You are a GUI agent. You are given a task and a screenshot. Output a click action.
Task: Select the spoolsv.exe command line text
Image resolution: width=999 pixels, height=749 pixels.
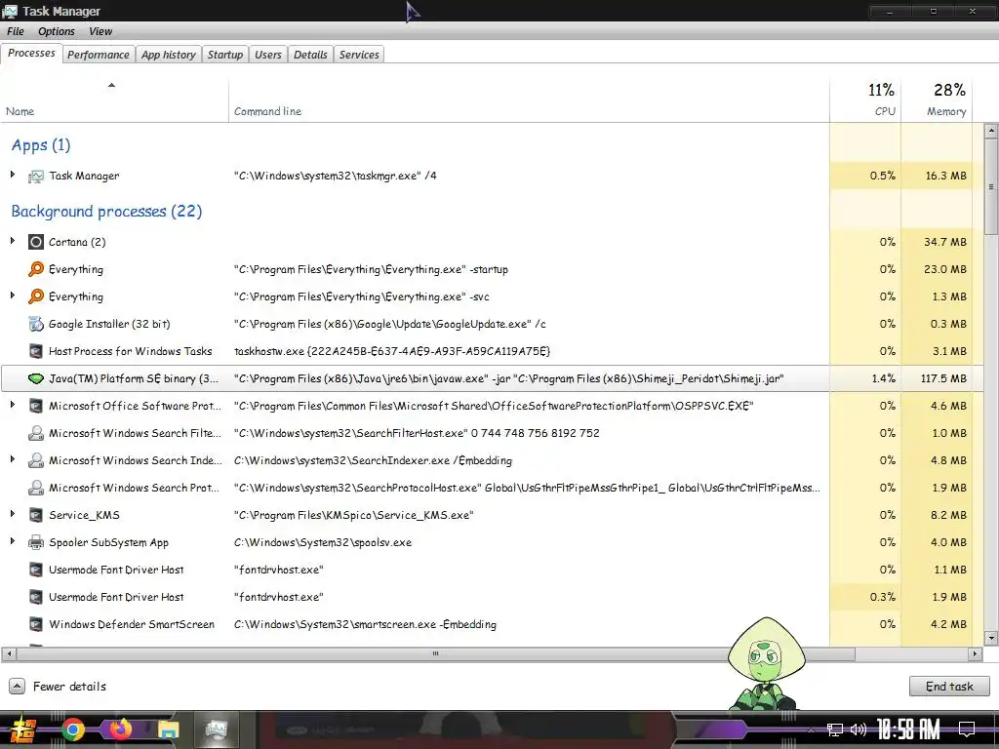(x=322, y=542)
